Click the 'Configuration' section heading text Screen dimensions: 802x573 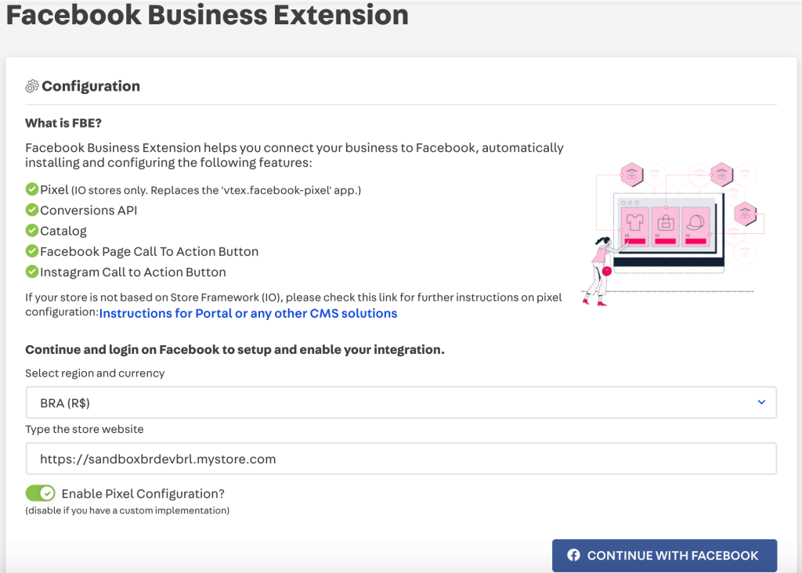pyautogui.click(x=91, y=86)
